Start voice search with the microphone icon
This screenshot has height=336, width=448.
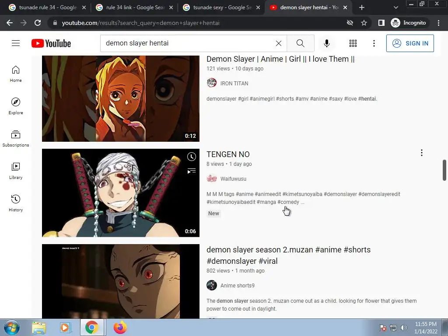[327, 43]
